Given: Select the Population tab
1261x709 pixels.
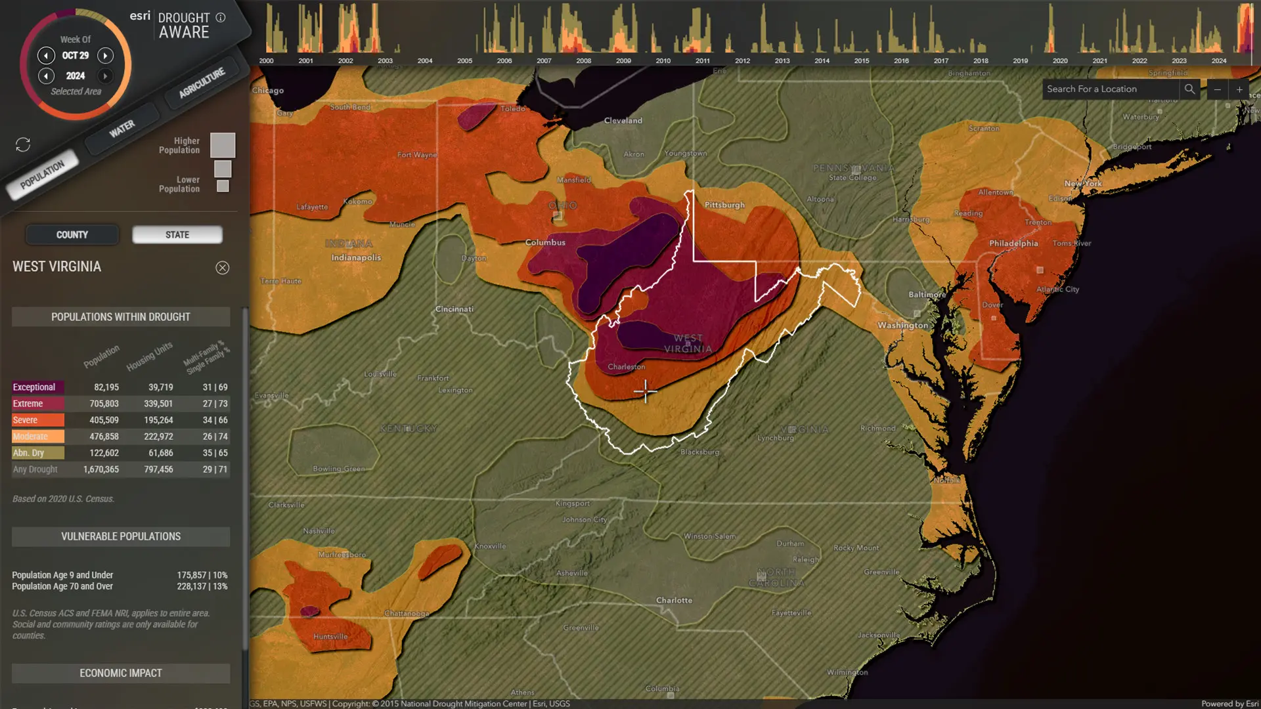Looking at the screenshot, I should pos(42,175).
